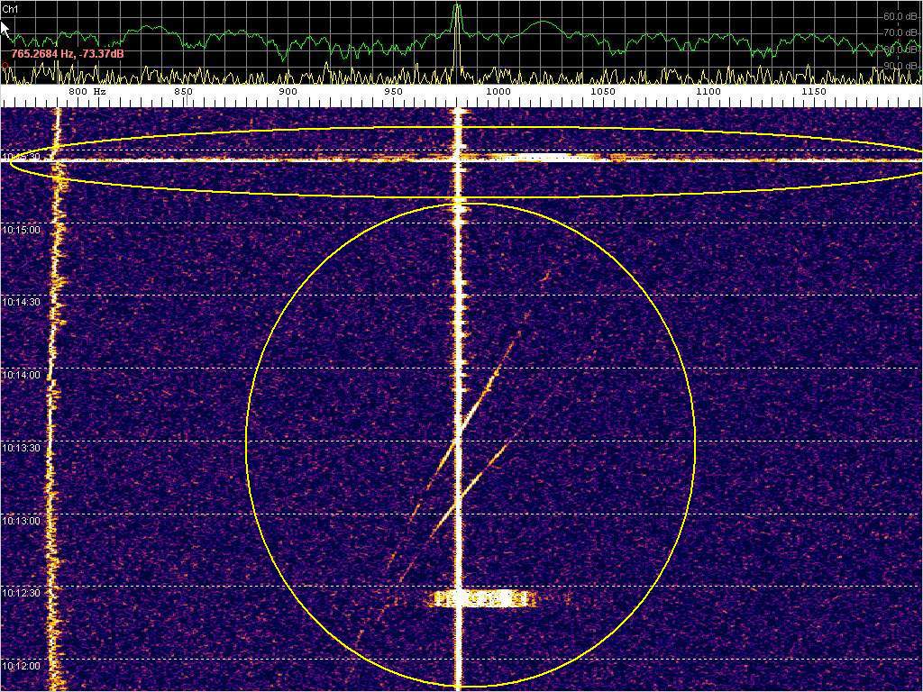Viewport: 923px width, 692px height.
Task: Click the 10:12:00 time label
Action: [23, 666]
